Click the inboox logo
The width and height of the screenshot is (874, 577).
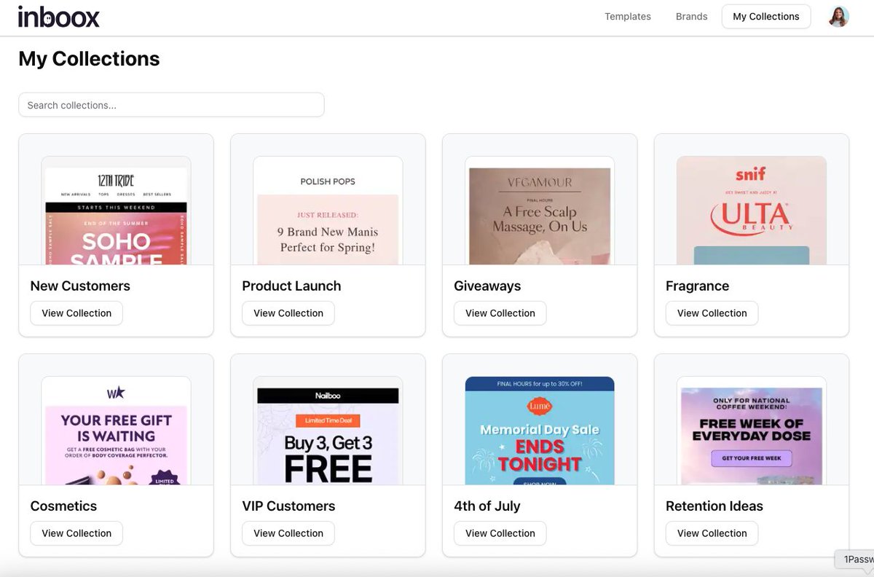click(x=59, y=16)
